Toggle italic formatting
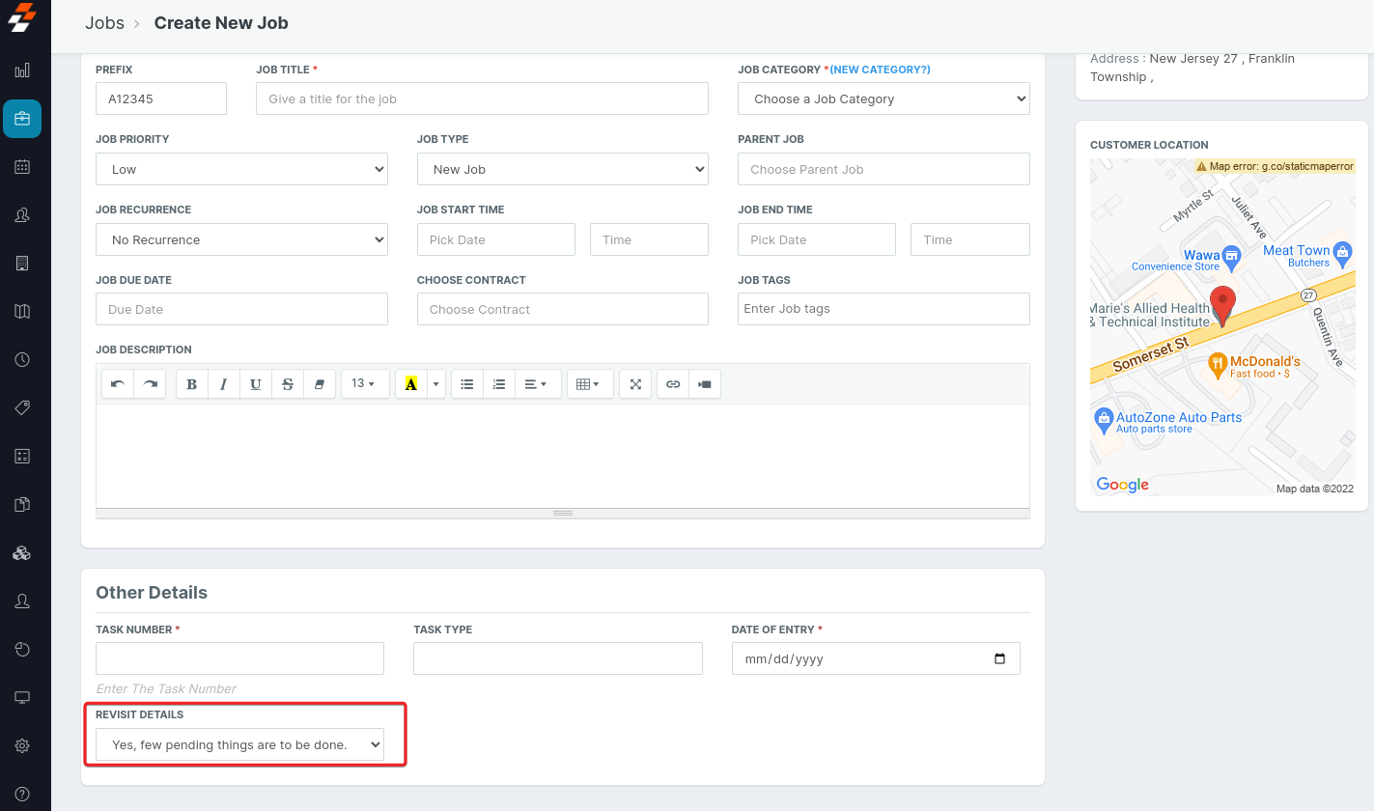1374x811 pixels. tap(224, 384)
